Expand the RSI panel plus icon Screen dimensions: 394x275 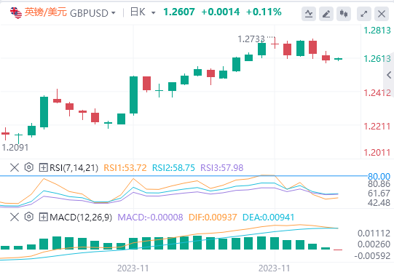[43, 167]
